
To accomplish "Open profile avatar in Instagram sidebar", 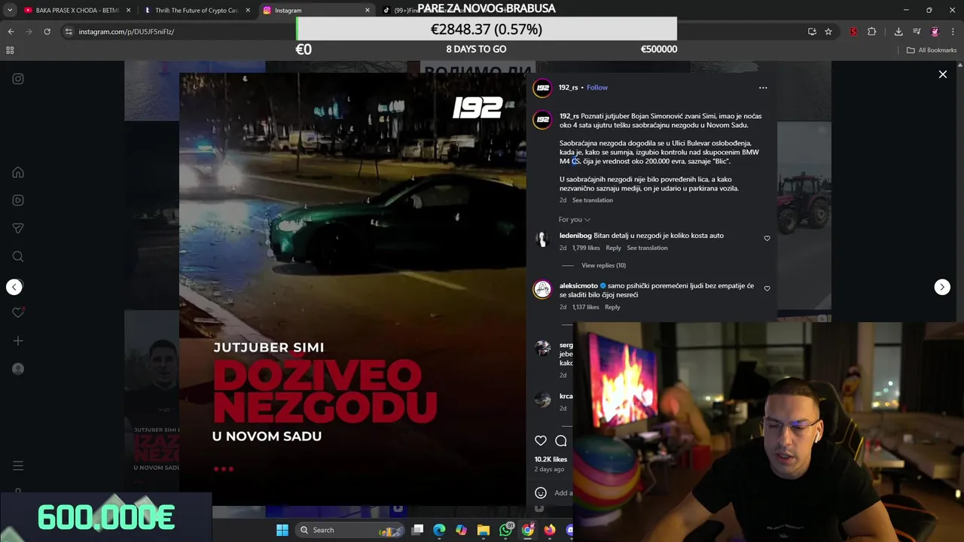I will pos(18,369).
